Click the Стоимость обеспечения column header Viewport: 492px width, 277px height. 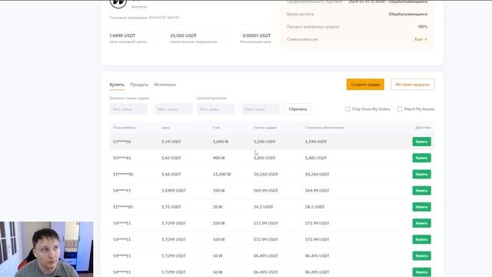324,128
